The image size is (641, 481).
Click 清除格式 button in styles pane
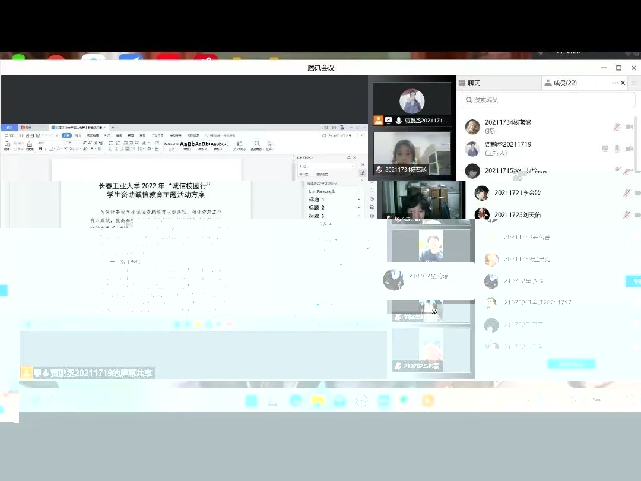click(322, 174)
